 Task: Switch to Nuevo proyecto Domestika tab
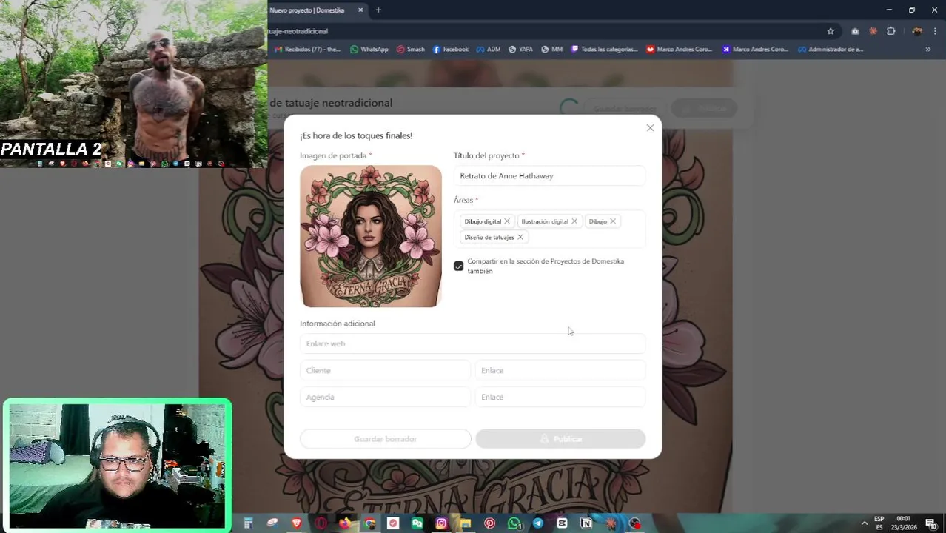[308, 10]
